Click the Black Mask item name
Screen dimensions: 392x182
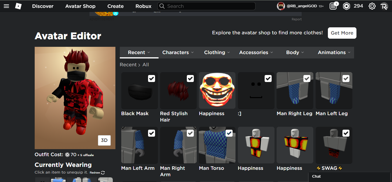pos(135,113)
